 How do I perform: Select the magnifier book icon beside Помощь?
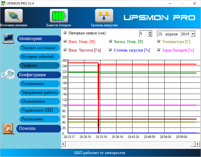coord(9,129)
